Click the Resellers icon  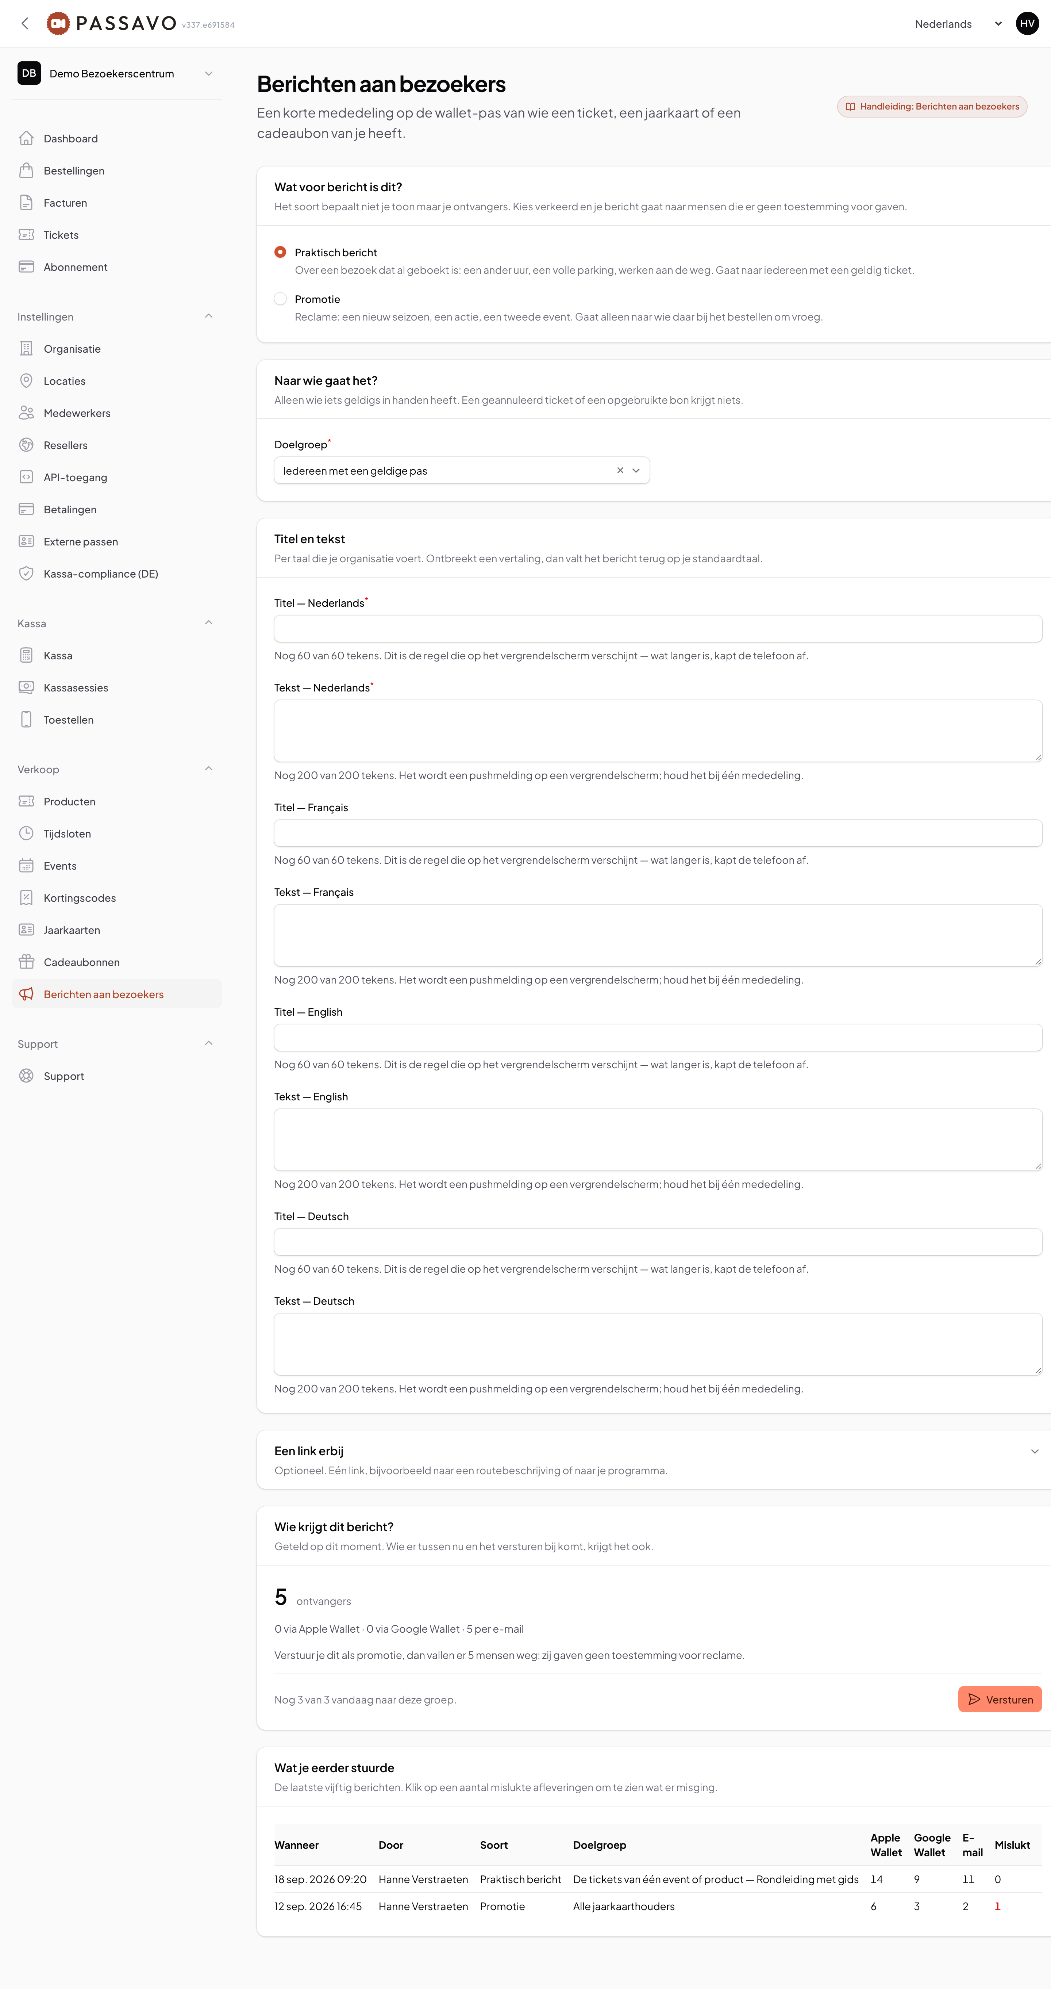26,445
